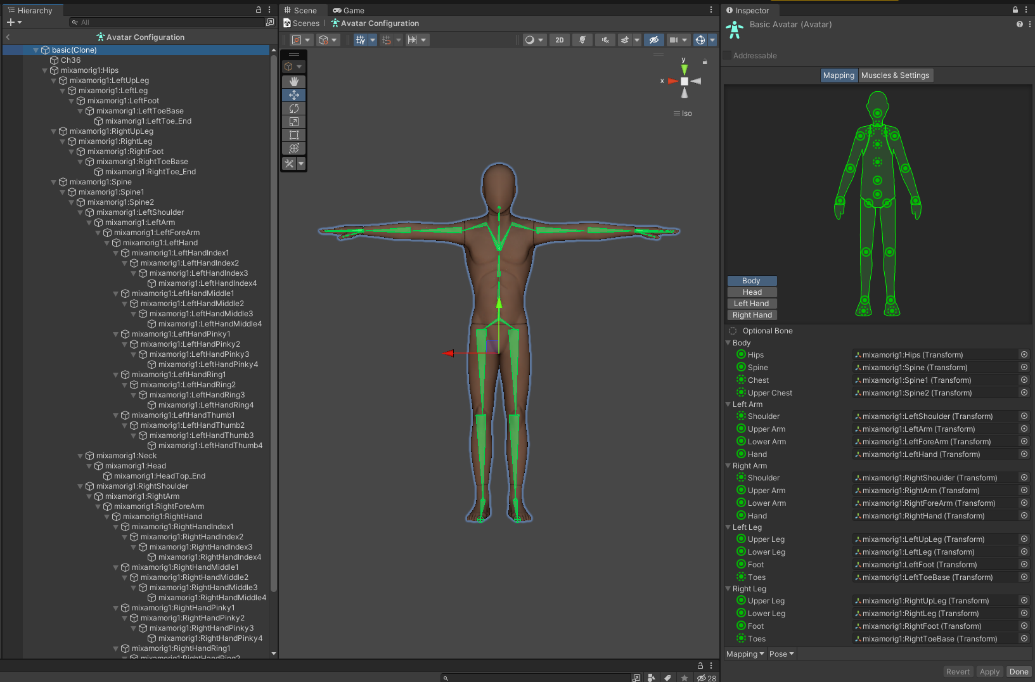This screenshot has width=1035, height=682.
Task: Select the Scale tool
Action: pyautogui.click(x=293, y=122)
